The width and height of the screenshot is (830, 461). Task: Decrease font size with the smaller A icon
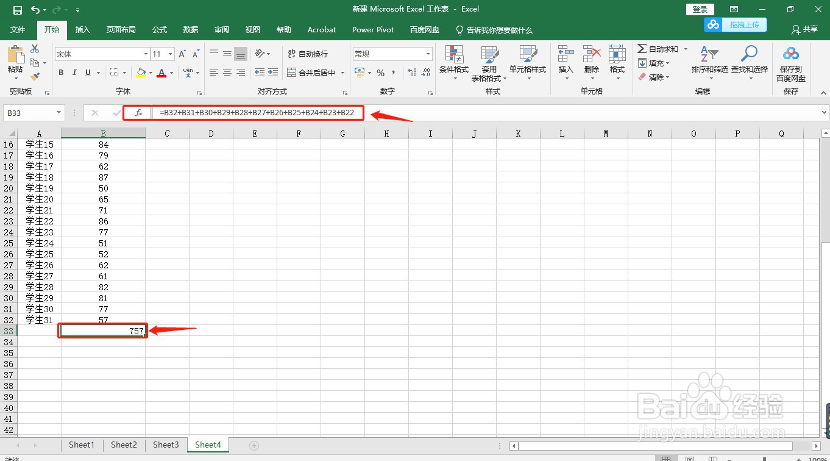pyautogui.click(x=196, y=54)
